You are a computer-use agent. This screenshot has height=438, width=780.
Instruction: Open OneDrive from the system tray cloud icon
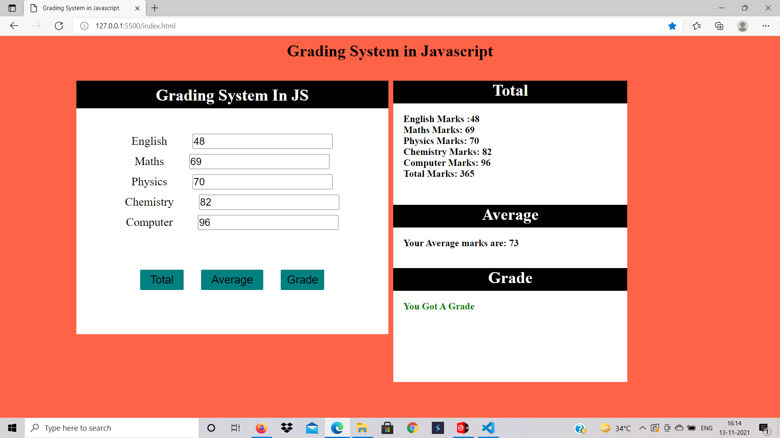(x=678, y=428)
